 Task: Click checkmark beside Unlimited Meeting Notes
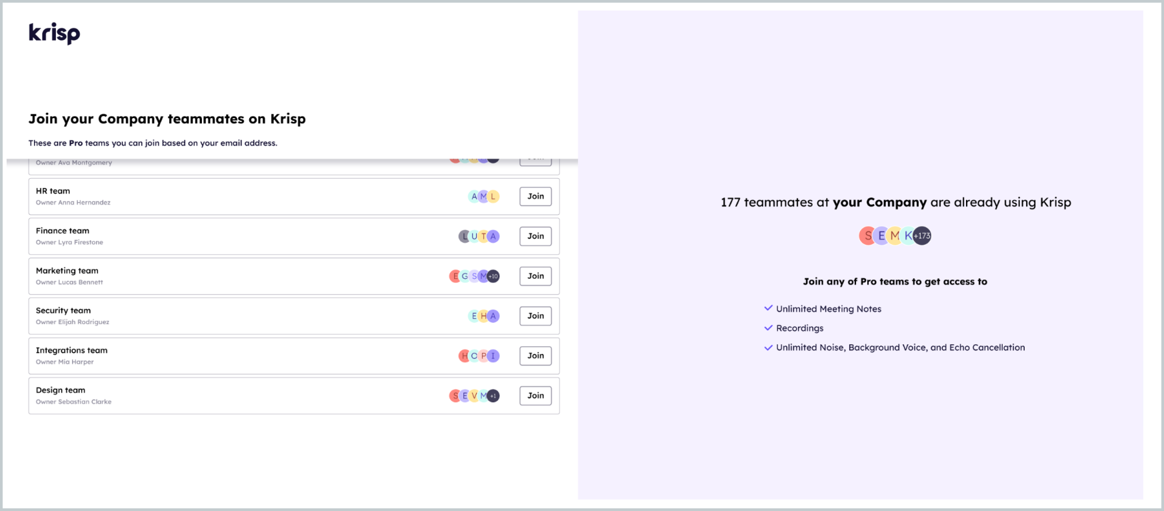pos(768,308)
